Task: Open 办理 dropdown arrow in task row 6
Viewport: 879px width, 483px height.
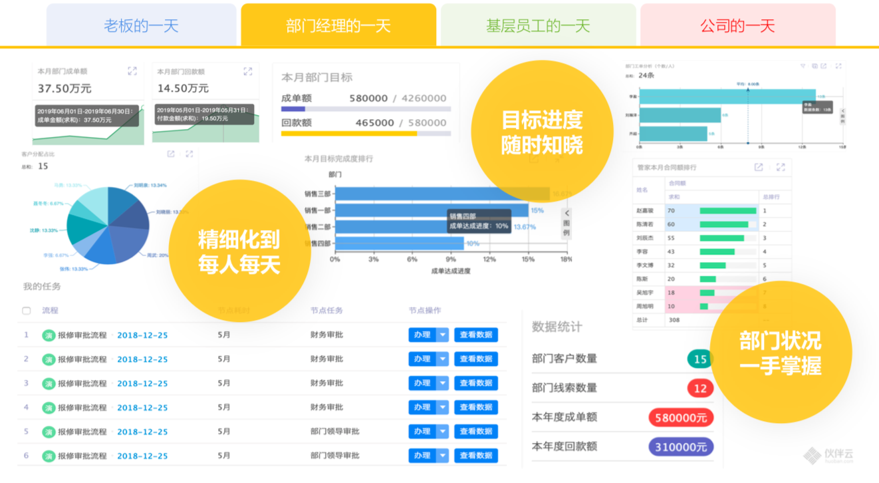Action: [443, 455]
